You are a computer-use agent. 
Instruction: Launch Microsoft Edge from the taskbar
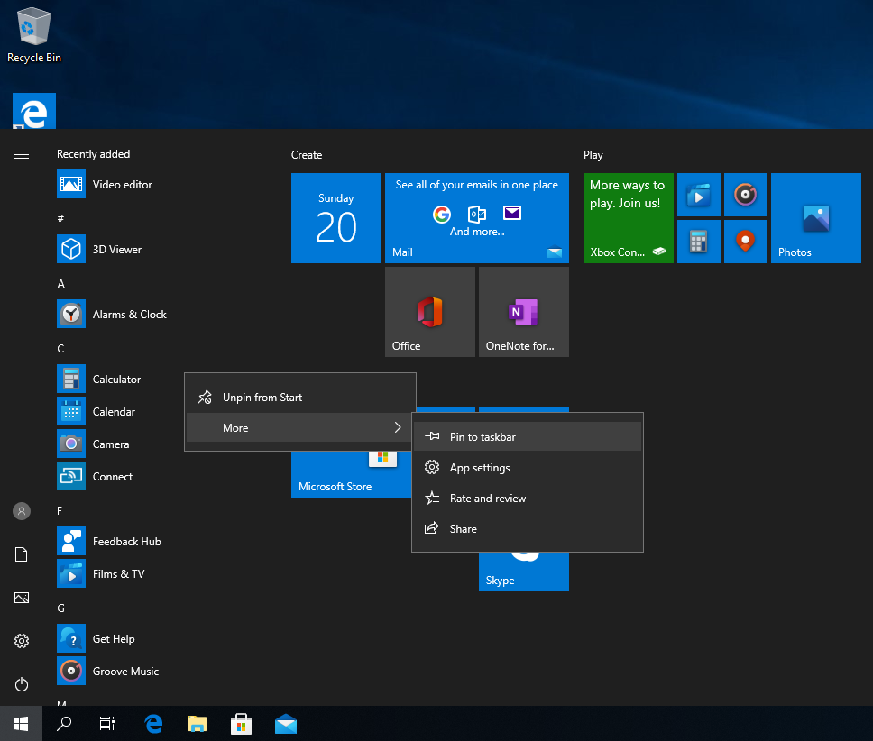pos(153,723)
